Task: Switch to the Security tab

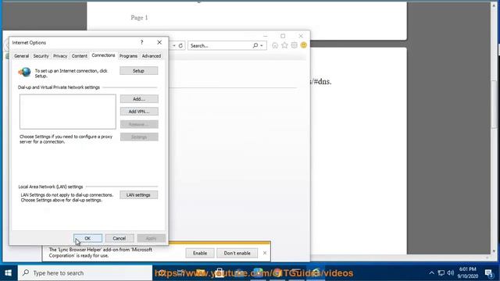Action: coord(41,56)
